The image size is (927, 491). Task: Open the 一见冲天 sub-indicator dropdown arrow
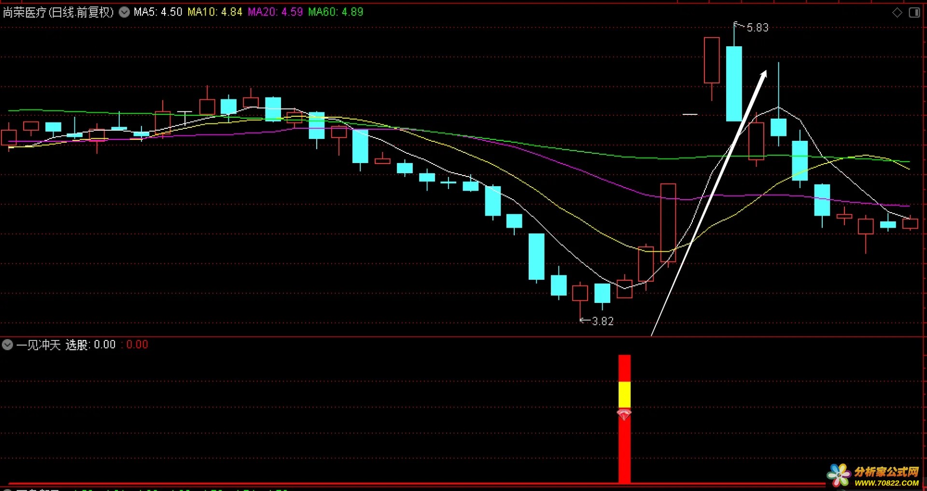click(x=7, y=344)
